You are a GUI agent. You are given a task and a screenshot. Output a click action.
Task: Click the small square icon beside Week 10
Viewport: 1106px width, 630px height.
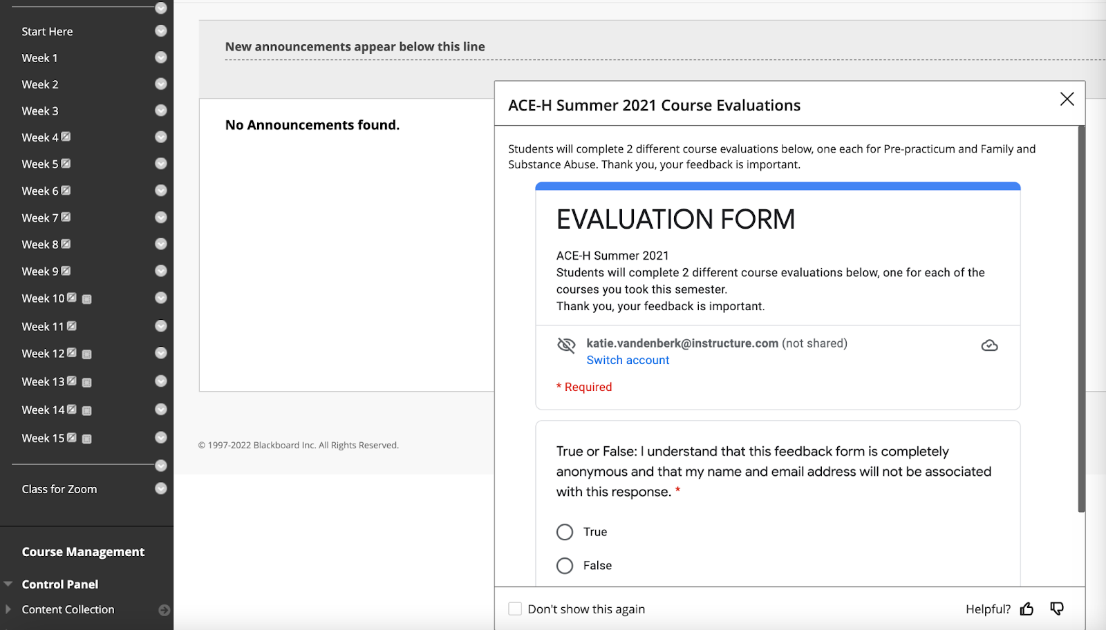(87, 299)
